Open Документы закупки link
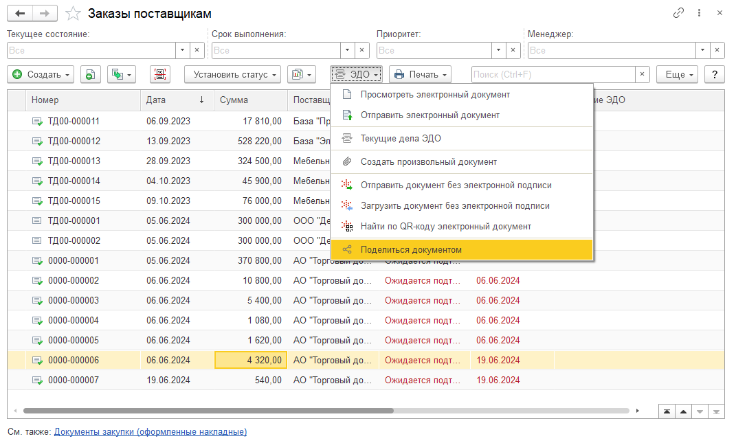This screenshot has height=443, width=736. 150,432
